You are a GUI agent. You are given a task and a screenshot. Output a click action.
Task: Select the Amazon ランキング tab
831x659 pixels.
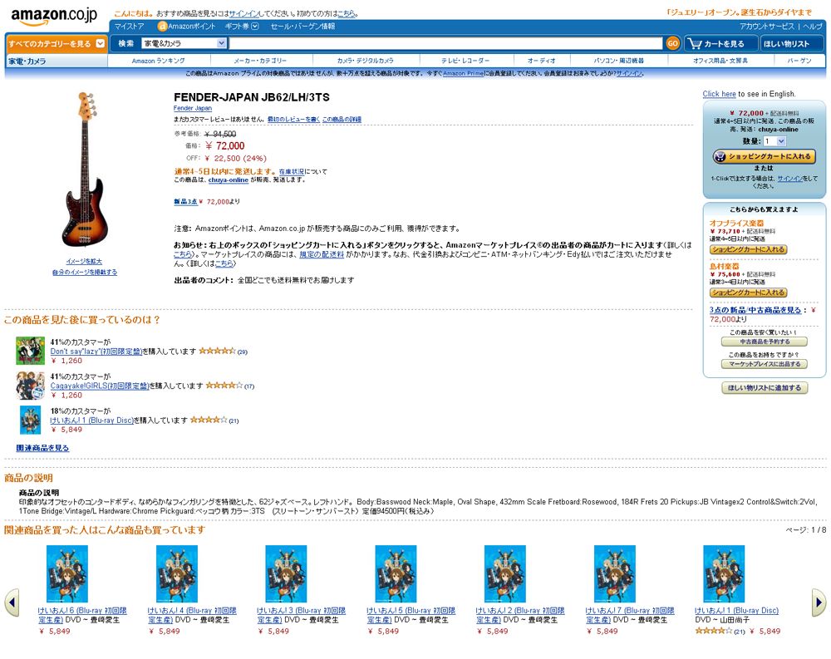pos(159,61)
